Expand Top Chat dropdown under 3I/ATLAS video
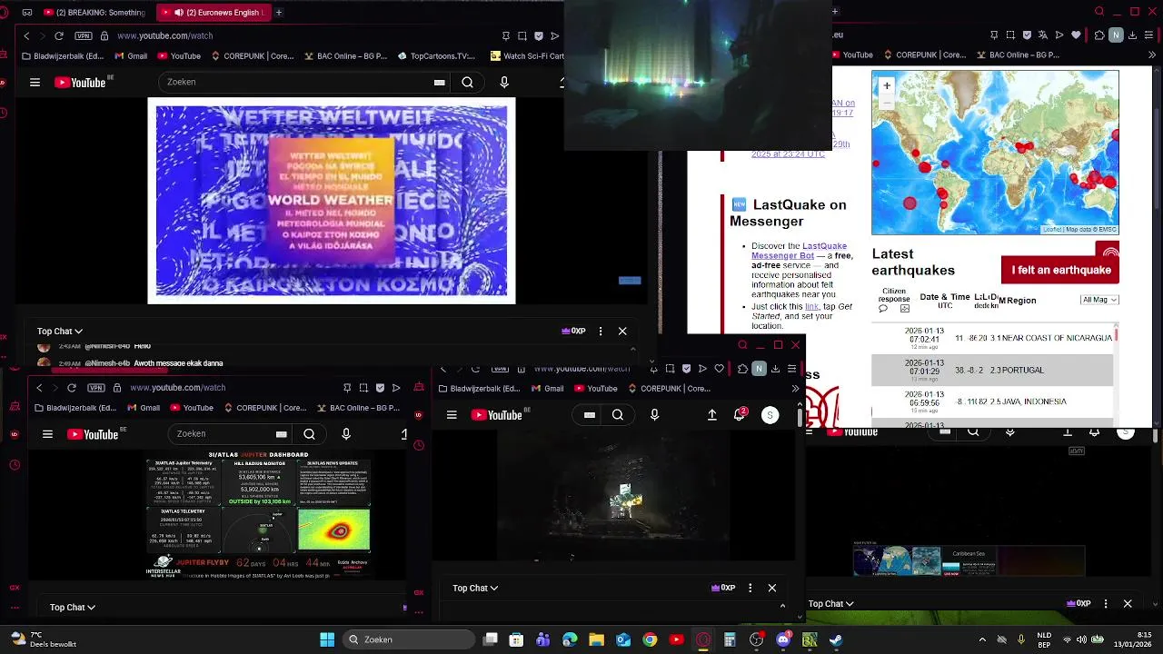Image resolution: width=1163 pixels, height=654 pixels. 73,608
